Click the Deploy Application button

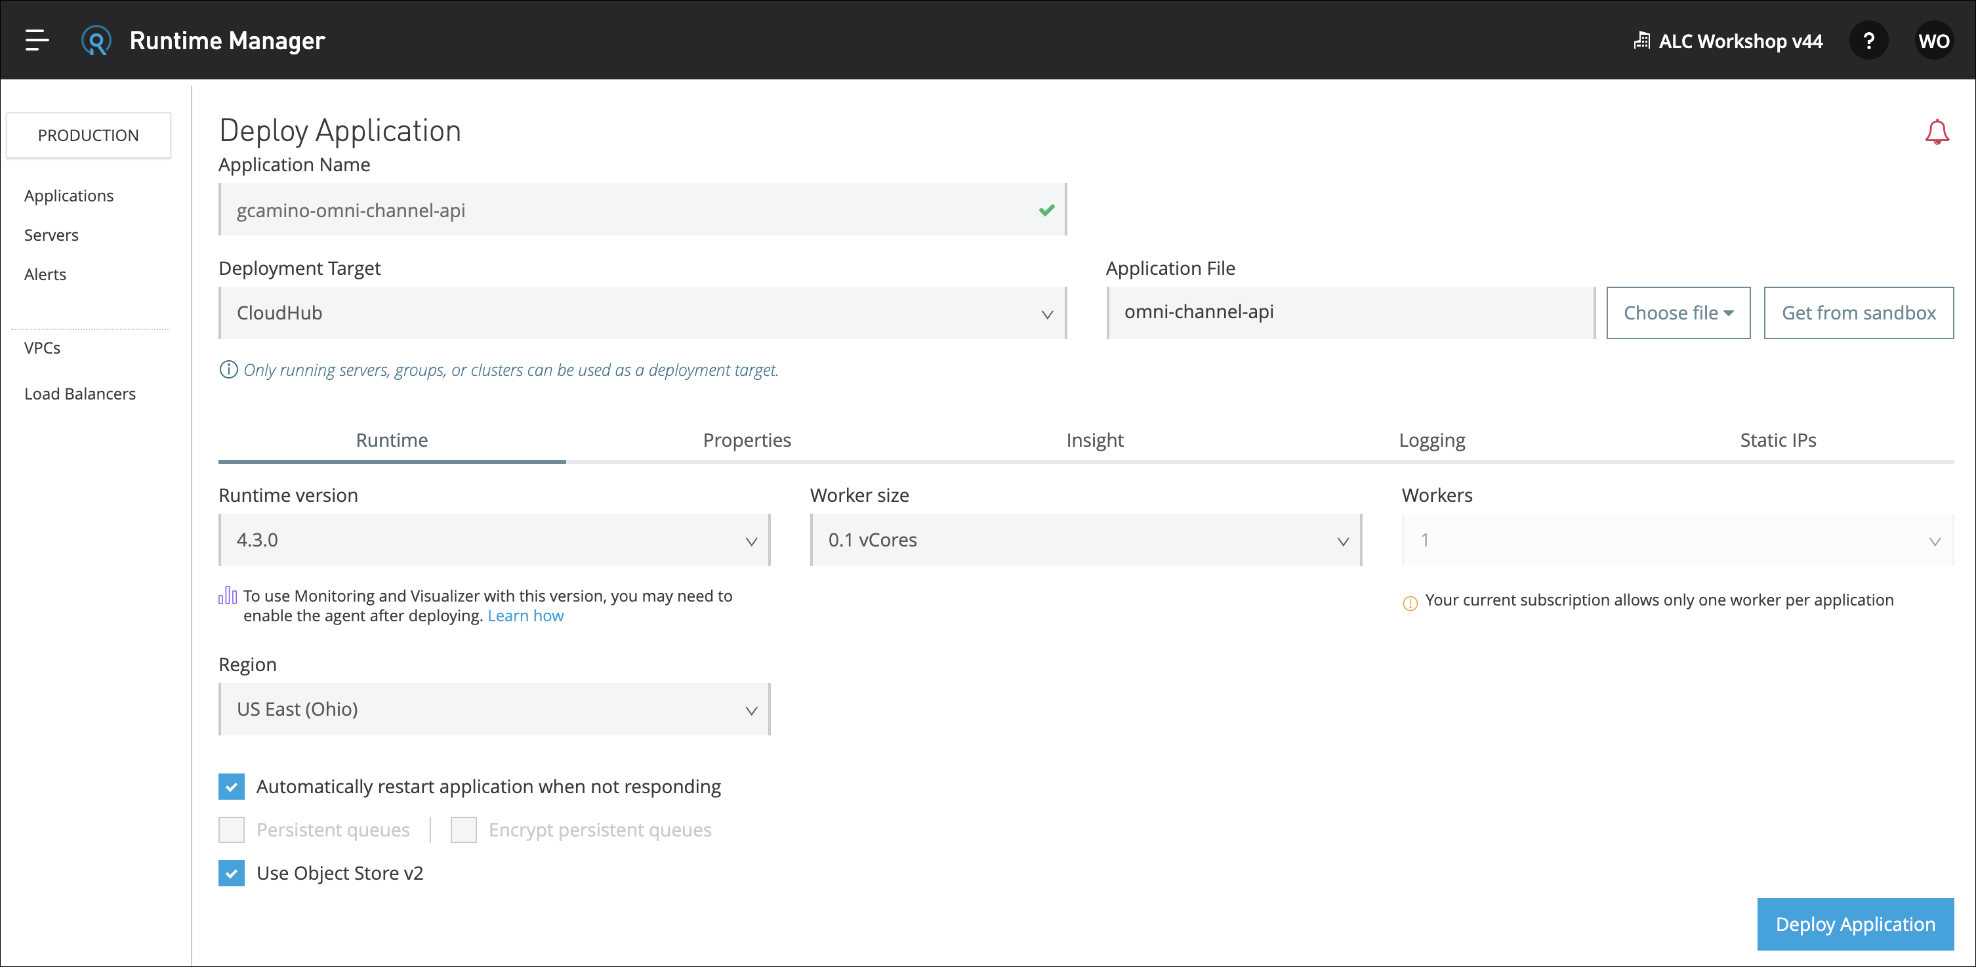click(1855, 924)
